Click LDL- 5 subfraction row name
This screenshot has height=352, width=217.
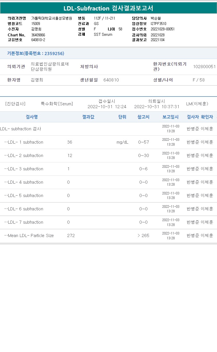pos(24,196)
